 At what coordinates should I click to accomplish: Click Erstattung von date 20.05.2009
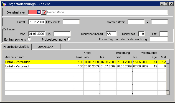click(x=124, y=66)
